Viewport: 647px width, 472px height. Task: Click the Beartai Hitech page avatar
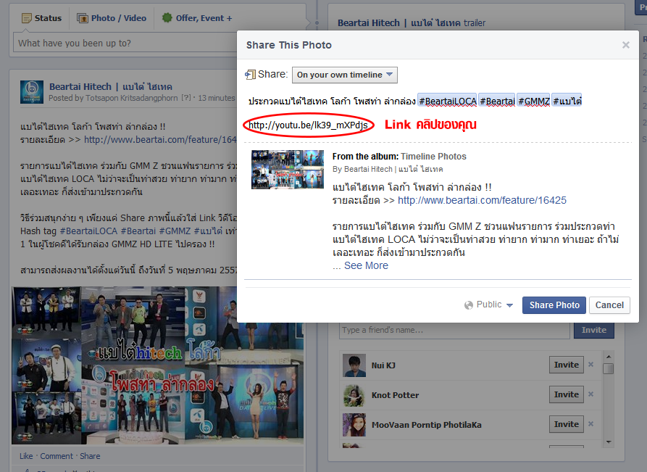(32, 91)
